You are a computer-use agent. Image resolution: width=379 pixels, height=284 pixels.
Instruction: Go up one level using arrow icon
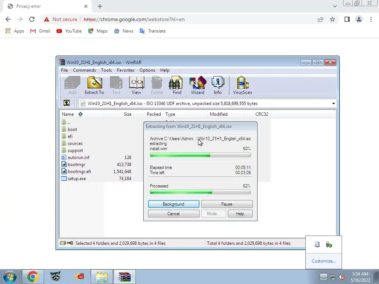pos(67,103)
